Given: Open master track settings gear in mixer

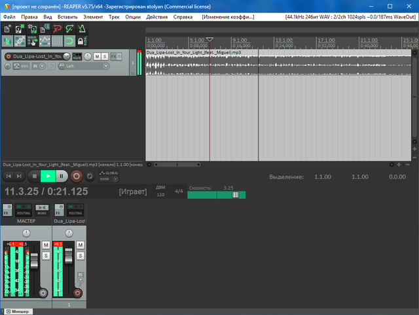Looking at the screenshot, I should coord(43,292).
